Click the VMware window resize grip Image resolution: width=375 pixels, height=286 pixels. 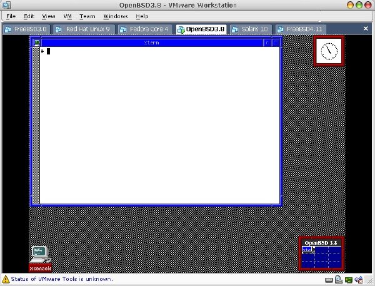pyautogui.click(x=369, y=280)
